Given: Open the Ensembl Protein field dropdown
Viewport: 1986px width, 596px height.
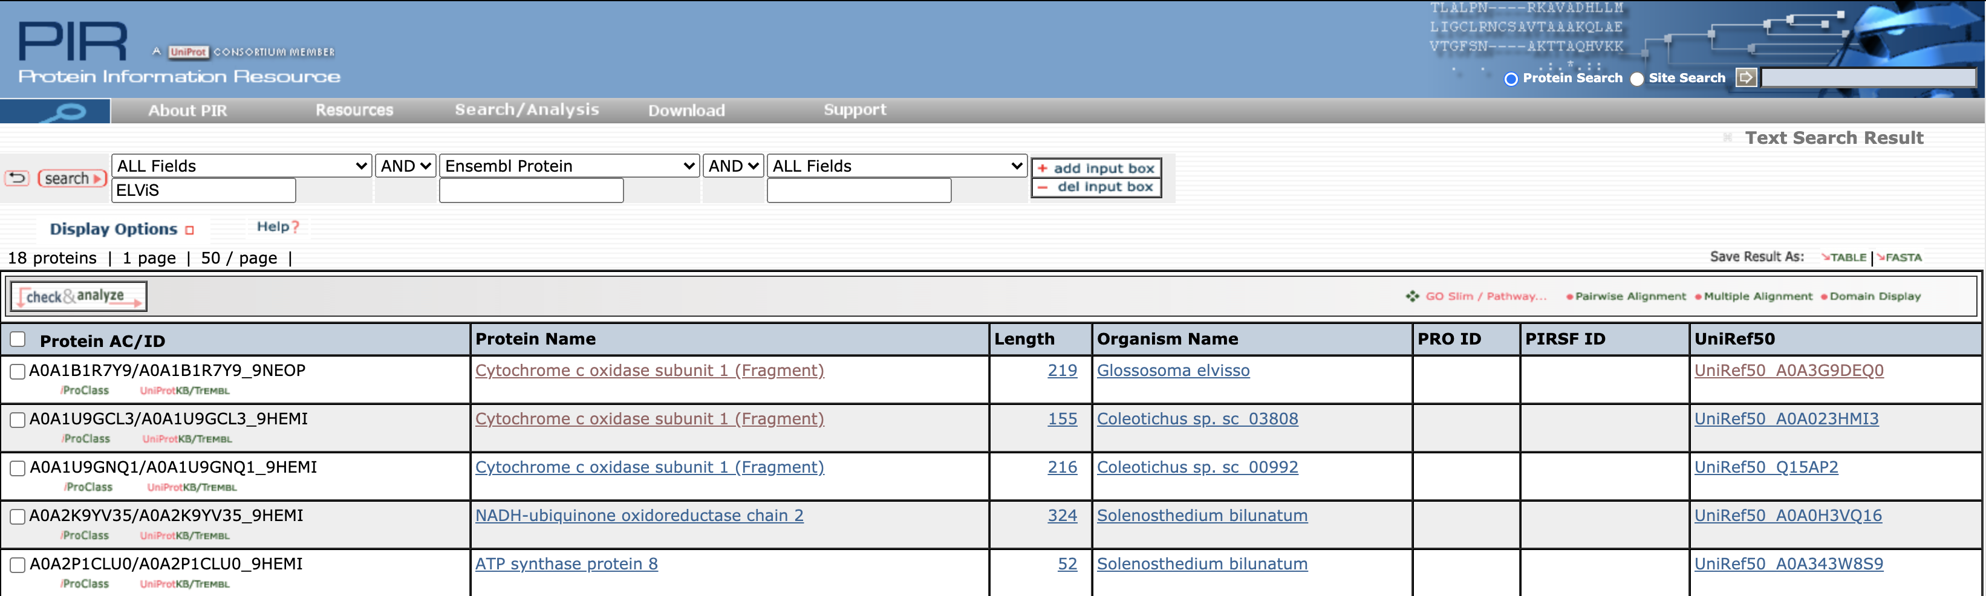Looking at the screenshot, I should coord(569,167).
